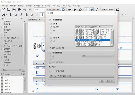Select the 近いほう radio button
135x95 pixels.
51,27
